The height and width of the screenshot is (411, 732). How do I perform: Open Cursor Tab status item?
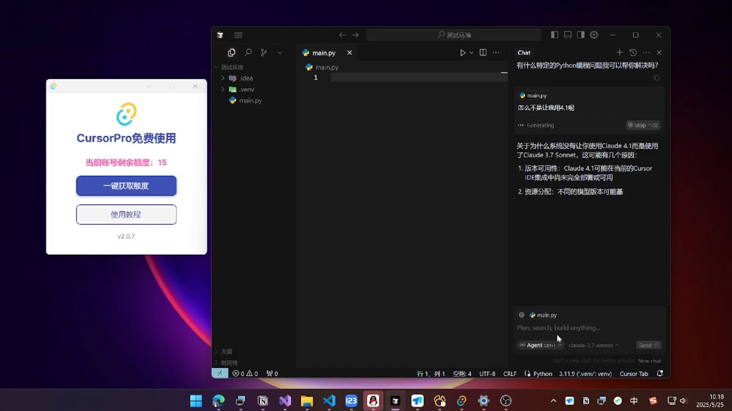[x=634, y=374]
